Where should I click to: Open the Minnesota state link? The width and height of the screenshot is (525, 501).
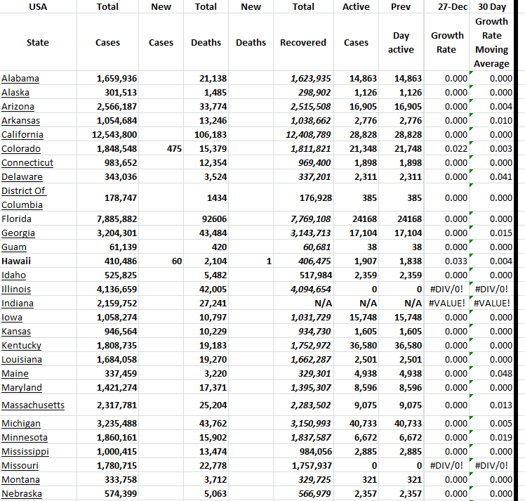tap(25, 438)
